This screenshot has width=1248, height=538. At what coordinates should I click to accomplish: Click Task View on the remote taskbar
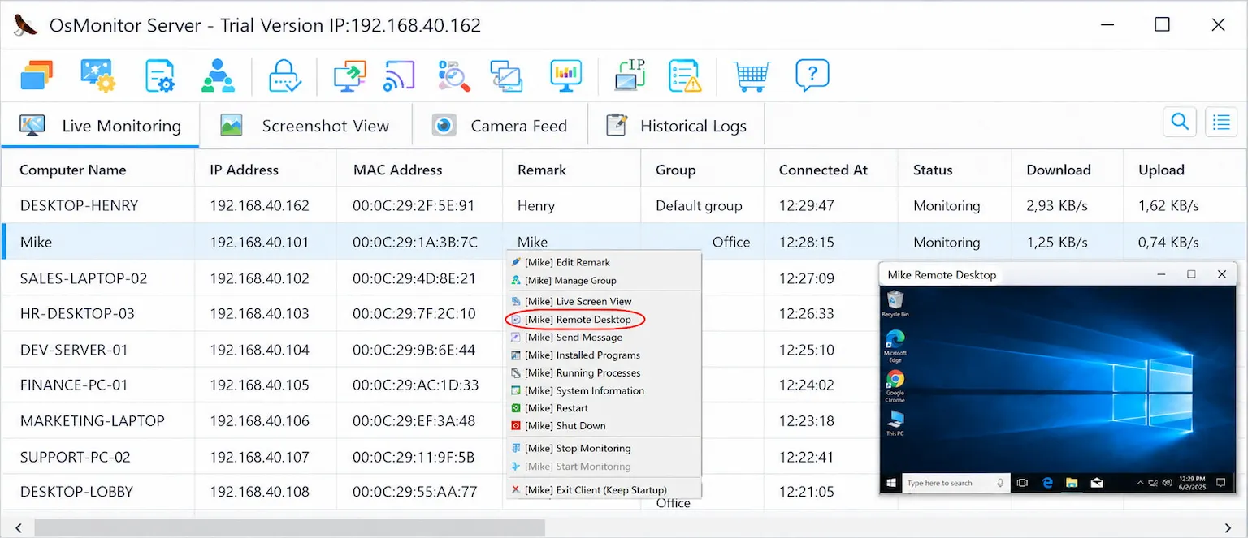1022,483
